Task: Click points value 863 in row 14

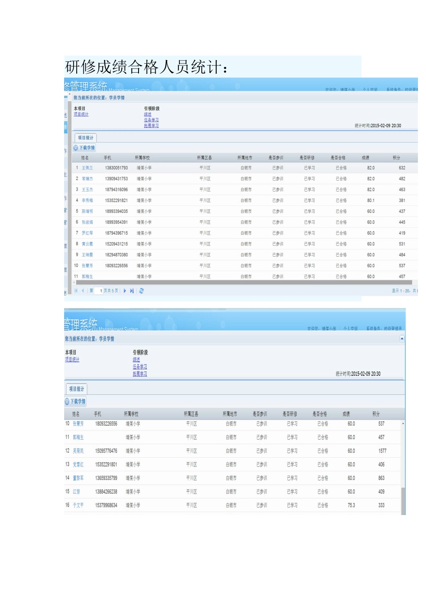Action: [381, 478]
